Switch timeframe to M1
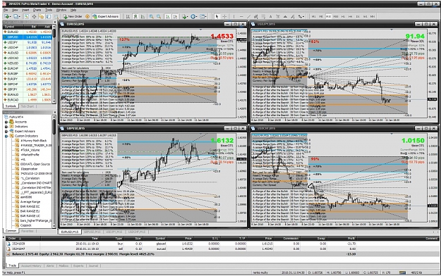Viewport: 441px width, 276px height. point(313,17)
